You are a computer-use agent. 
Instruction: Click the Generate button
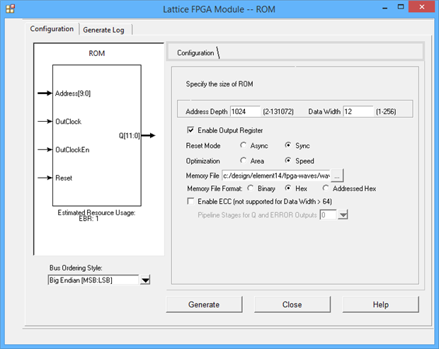pyautogui.click(x=204, y=304)
